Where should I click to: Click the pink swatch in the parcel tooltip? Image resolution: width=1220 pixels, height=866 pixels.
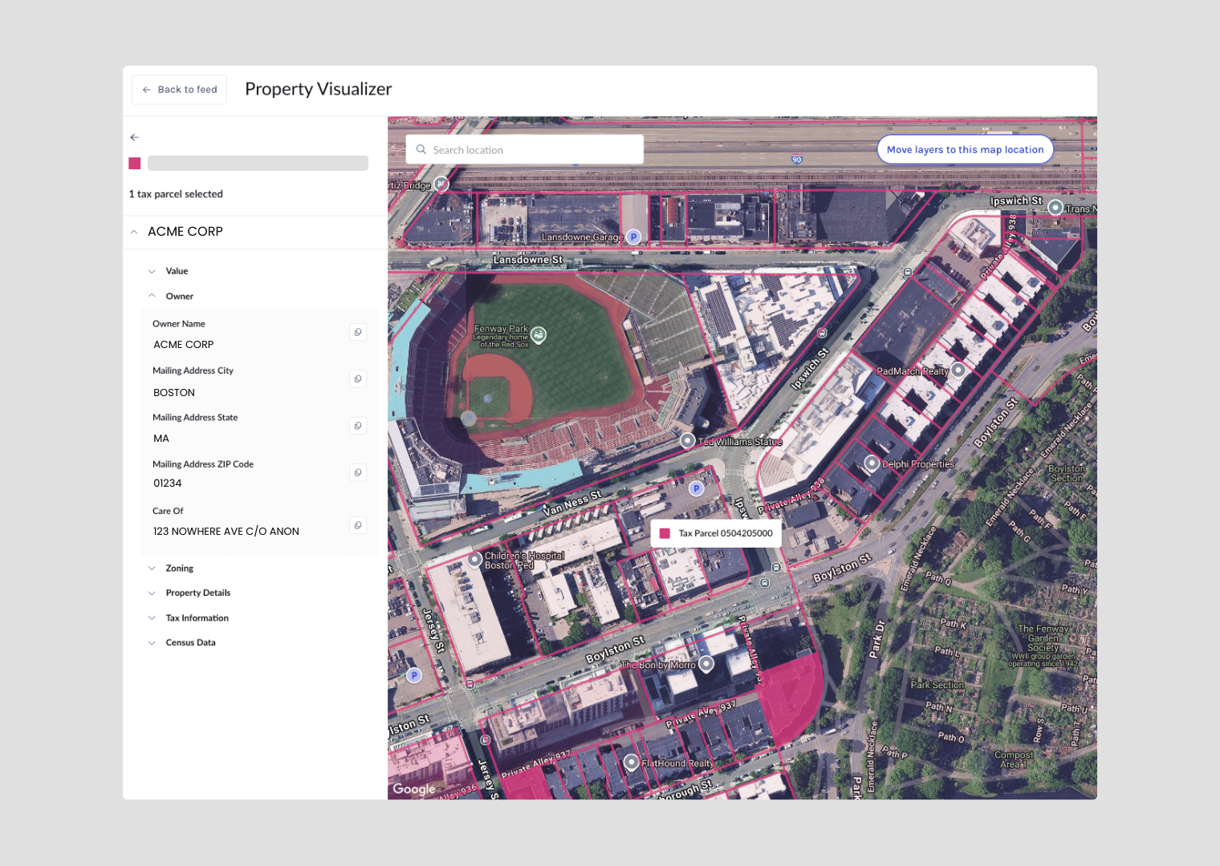(665, 533)
